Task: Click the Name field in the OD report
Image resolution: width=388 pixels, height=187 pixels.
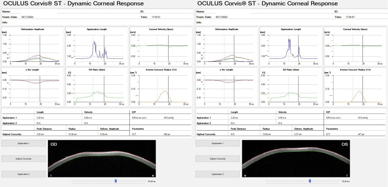Action: pos(70,11)
